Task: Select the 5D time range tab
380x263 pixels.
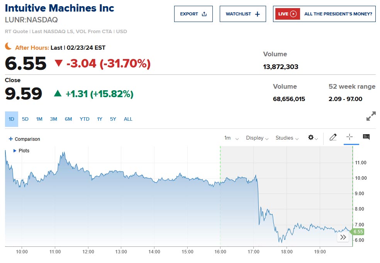Action: click(25, 119)
